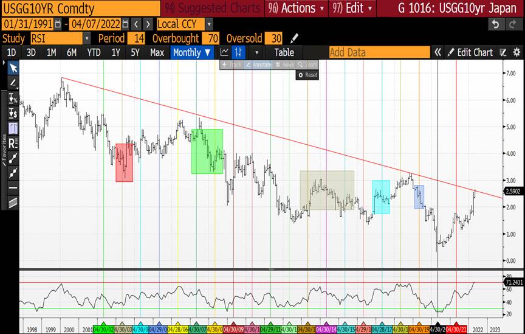Select the trend line tool
525x334 pixels.
(13, 158)
